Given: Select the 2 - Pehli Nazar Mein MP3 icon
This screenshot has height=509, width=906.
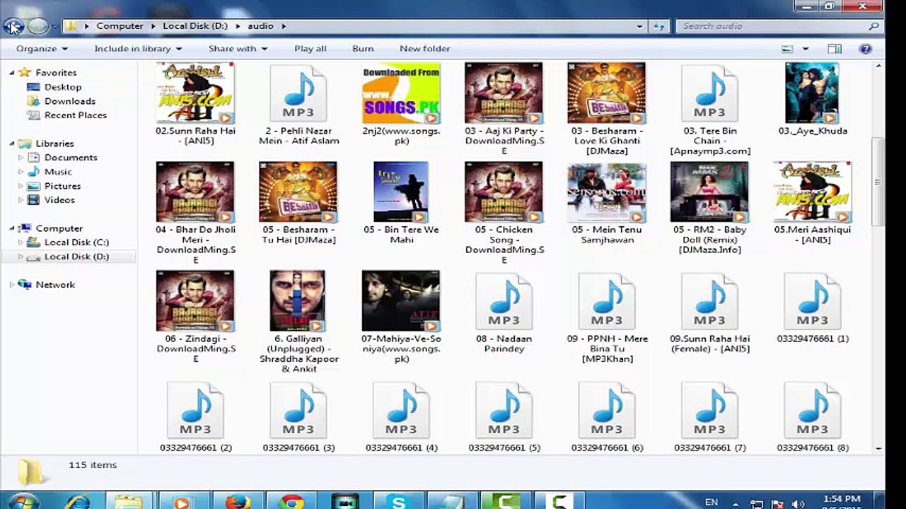Looking at the screenshot, I should (x=298, y=93).
